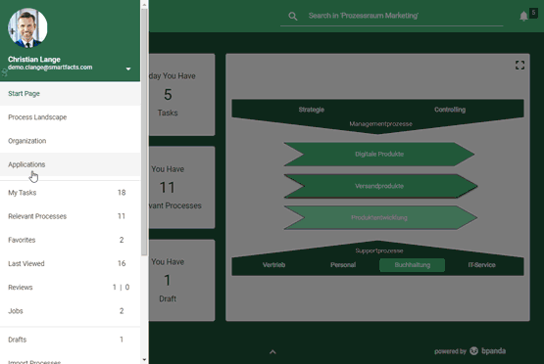Click the bpanda logo link

487,351
